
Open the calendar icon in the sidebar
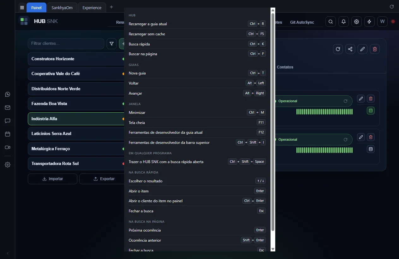tap(8, 134)
